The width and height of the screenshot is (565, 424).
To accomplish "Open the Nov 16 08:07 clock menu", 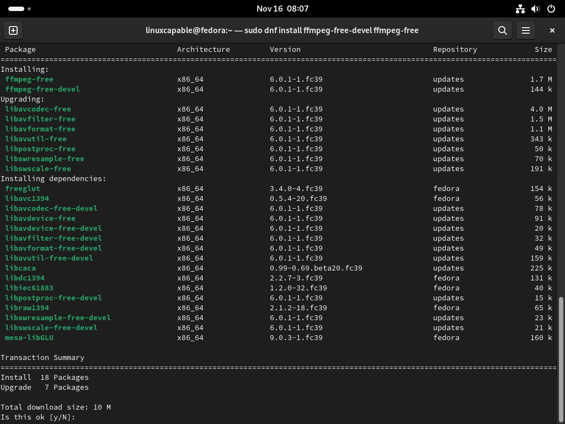I will tap(282, 9).
